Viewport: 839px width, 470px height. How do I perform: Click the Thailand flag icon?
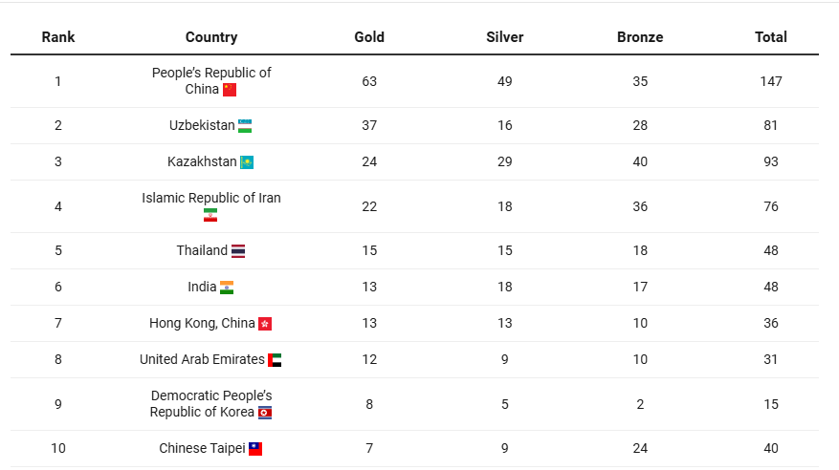[238, 251]
